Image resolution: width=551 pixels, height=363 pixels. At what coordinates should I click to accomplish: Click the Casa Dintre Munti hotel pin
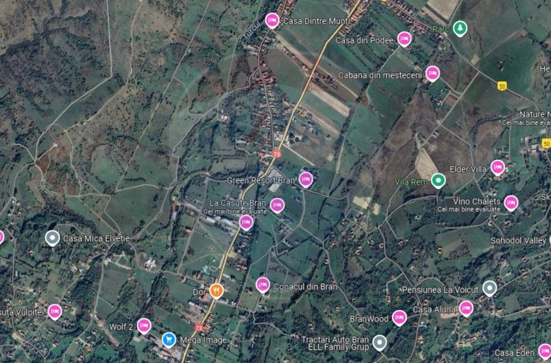[x=272, y=21]
